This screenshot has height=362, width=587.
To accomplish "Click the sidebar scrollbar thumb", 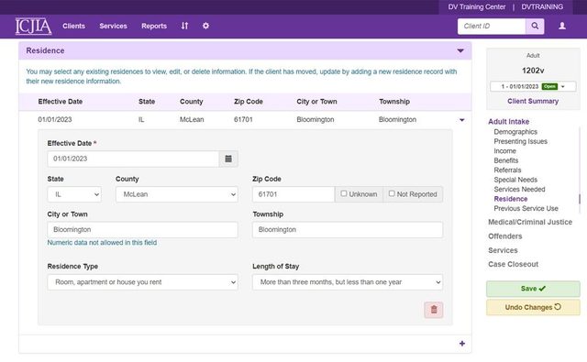I will click(580, 199).
